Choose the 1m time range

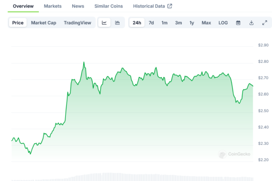165,23
